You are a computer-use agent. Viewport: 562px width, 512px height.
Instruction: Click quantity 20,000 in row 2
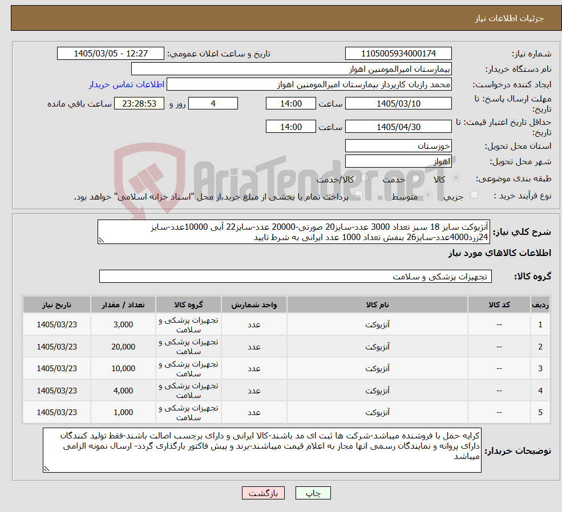pyautogui.click(x=123, y=347)
